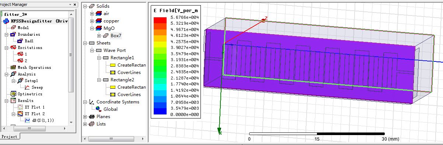Click the Box7 object icon
Viewport: 443px width, 145px height.
(x=106, y=36)
